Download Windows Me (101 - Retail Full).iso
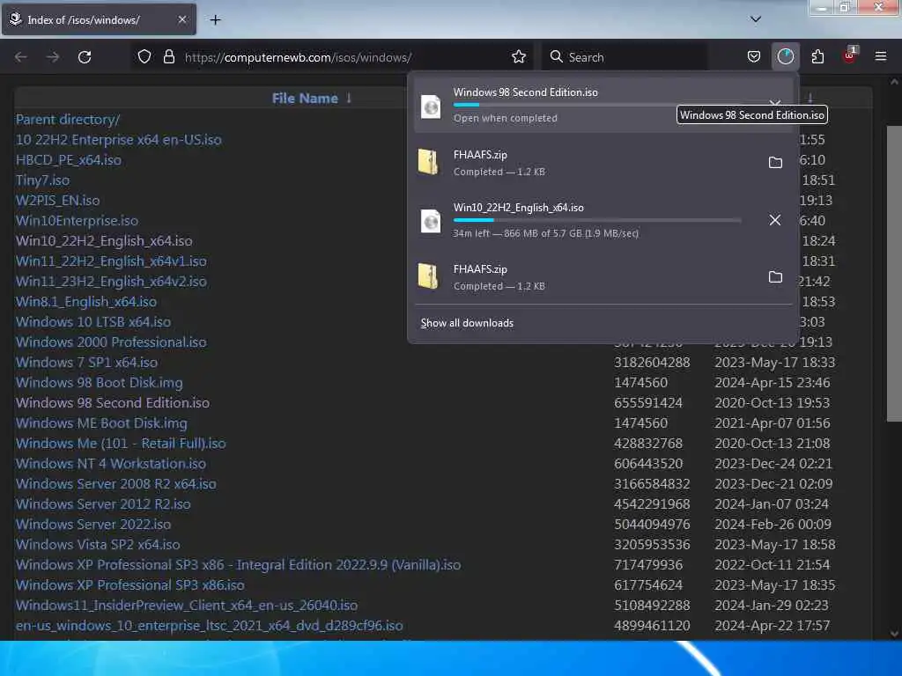 pyautogui.click(x=121, y=444)
